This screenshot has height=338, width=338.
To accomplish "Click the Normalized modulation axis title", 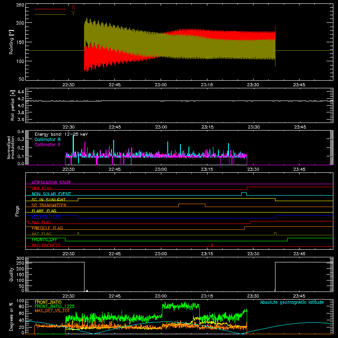I will click(11, 147).
